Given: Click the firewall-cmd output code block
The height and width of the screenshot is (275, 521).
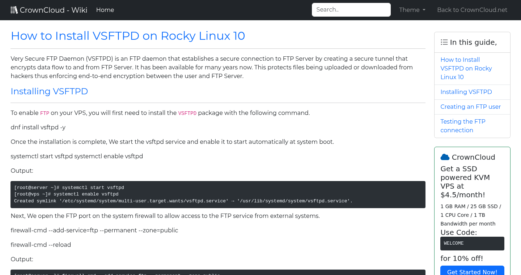Looking at the screenshot, I should tap(217, 274).
